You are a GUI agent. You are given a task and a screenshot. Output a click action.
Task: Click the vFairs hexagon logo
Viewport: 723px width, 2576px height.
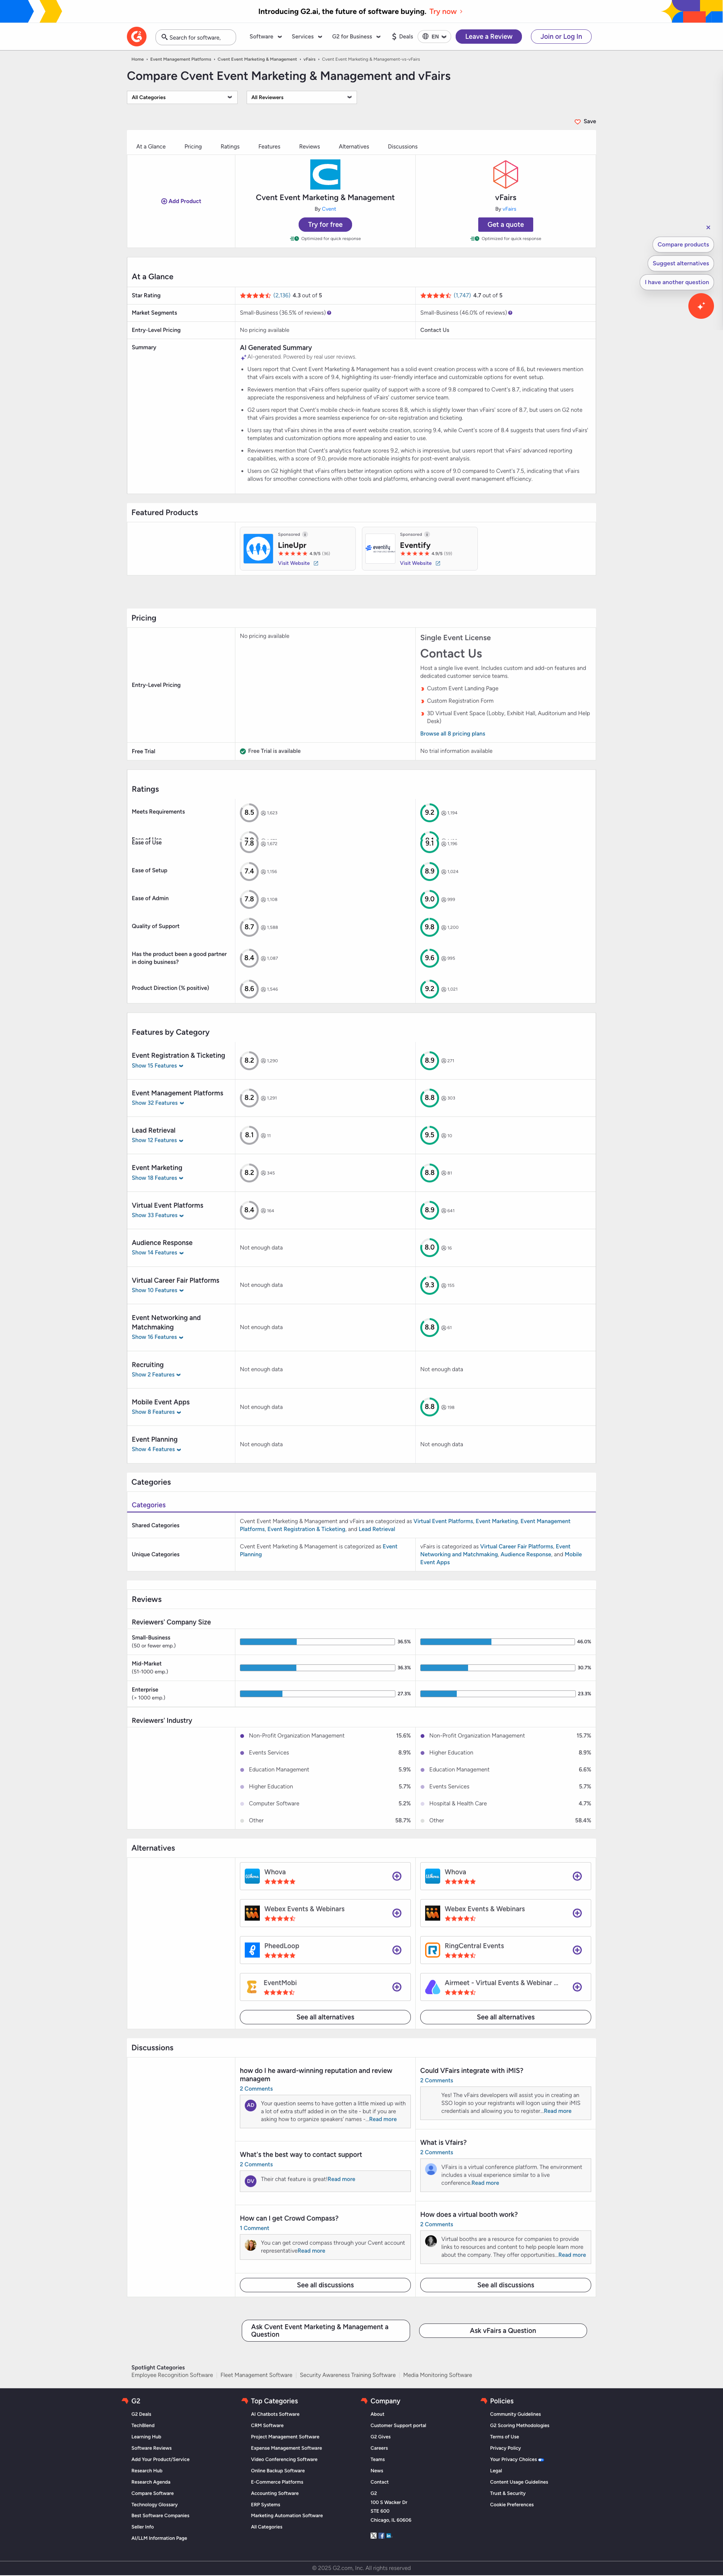pyautogui.click(x=505, y=174)
